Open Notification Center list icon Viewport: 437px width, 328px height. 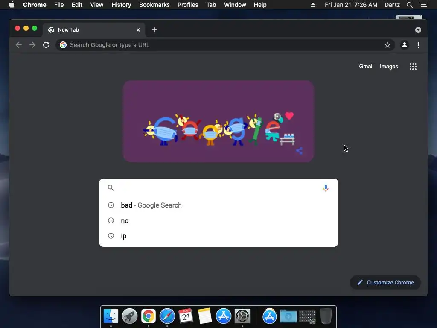(423, 5)
